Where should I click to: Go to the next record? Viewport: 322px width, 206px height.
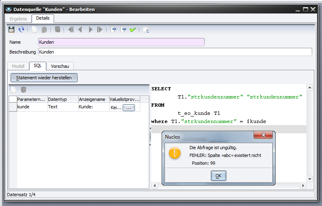pyautogui.click(x=90, y=30)
